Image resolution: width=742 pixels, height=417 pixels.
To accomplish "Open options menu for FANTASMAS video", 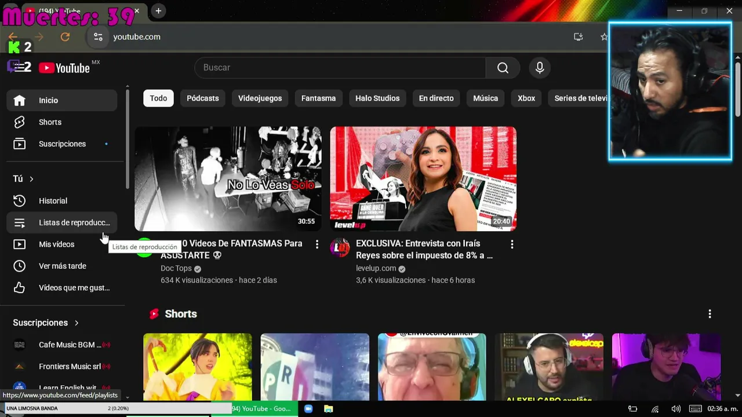I will pos(317,244).
